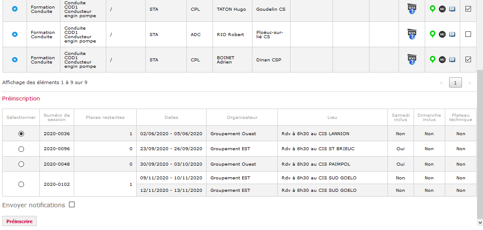Open SDIS help icon for TATON Hugo
The height and width of the screenshot is (230, 483).
pyautogui.click(x=412, y=9)
